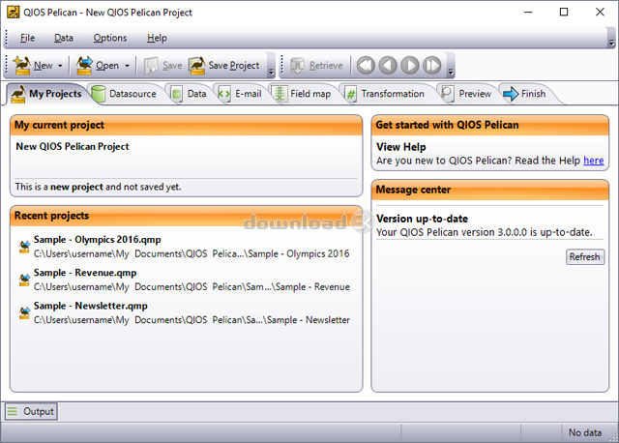Select the My Projects tab

pos(46,94)
